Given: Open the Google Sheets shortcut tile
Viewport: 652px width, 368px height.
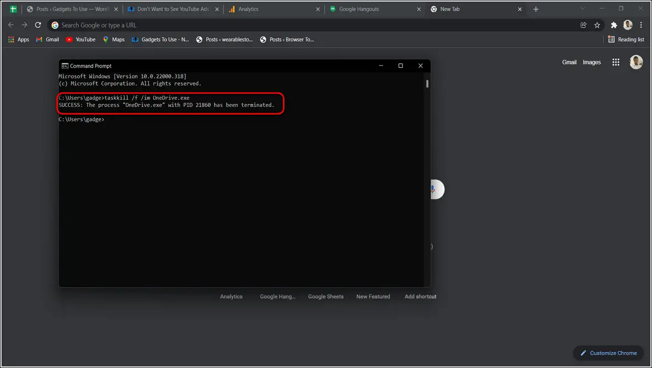Looking at the screenshot, I should click(326, 297).
